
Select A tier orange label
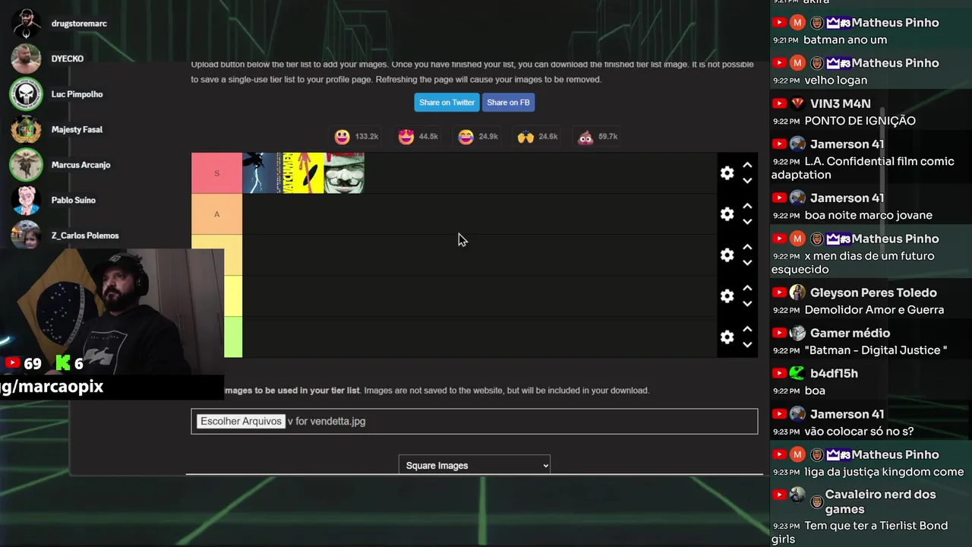tap(216, 214)
